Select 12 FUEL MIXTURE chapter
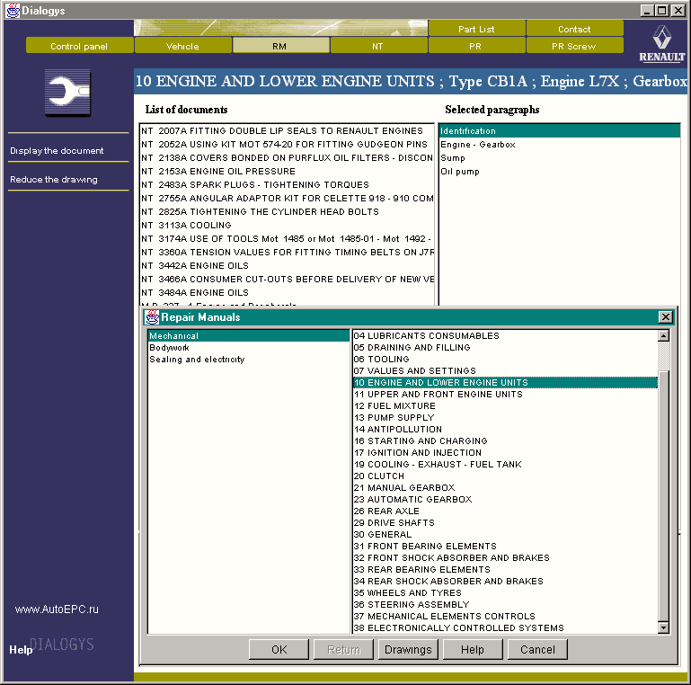Viewport: 691px width, 685px height. point(506,406)
